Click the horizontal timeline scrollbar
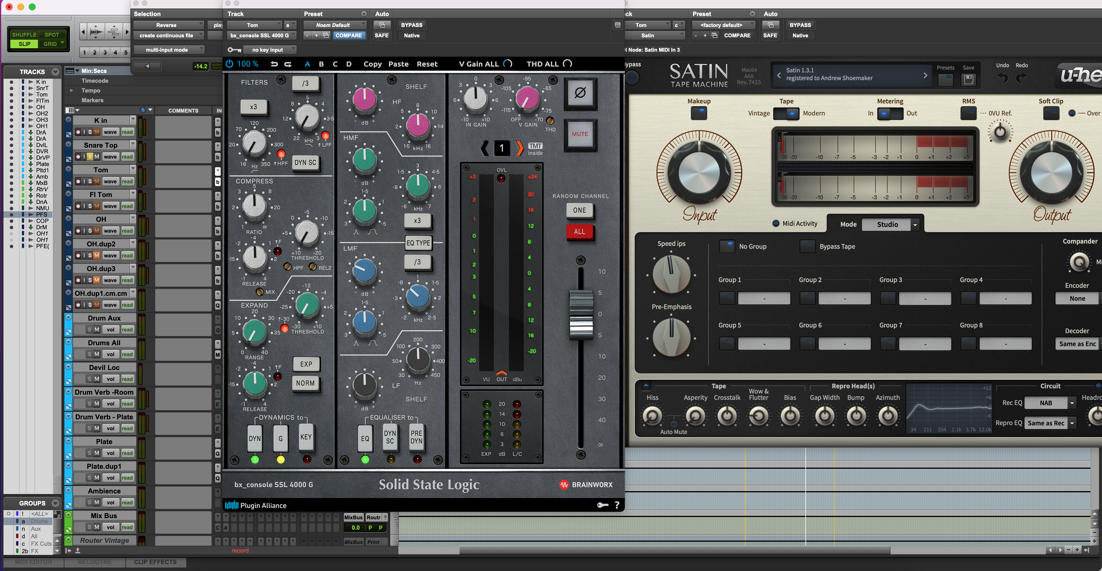 point(675,550)
